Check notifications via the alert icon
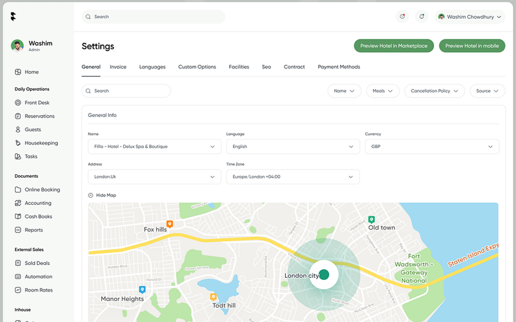Screen dimensions: 516x322 (x=402, y=17)
